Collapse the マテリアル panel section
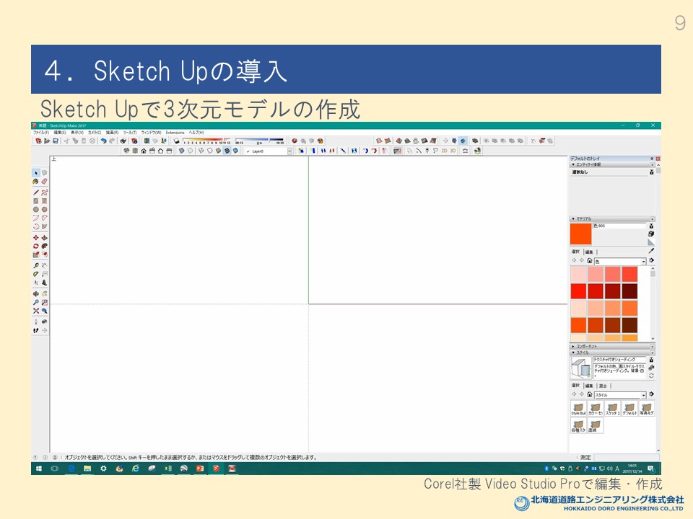Image resolution: width=693 pixels, height=519 pixels. click(x=573, y=218)
